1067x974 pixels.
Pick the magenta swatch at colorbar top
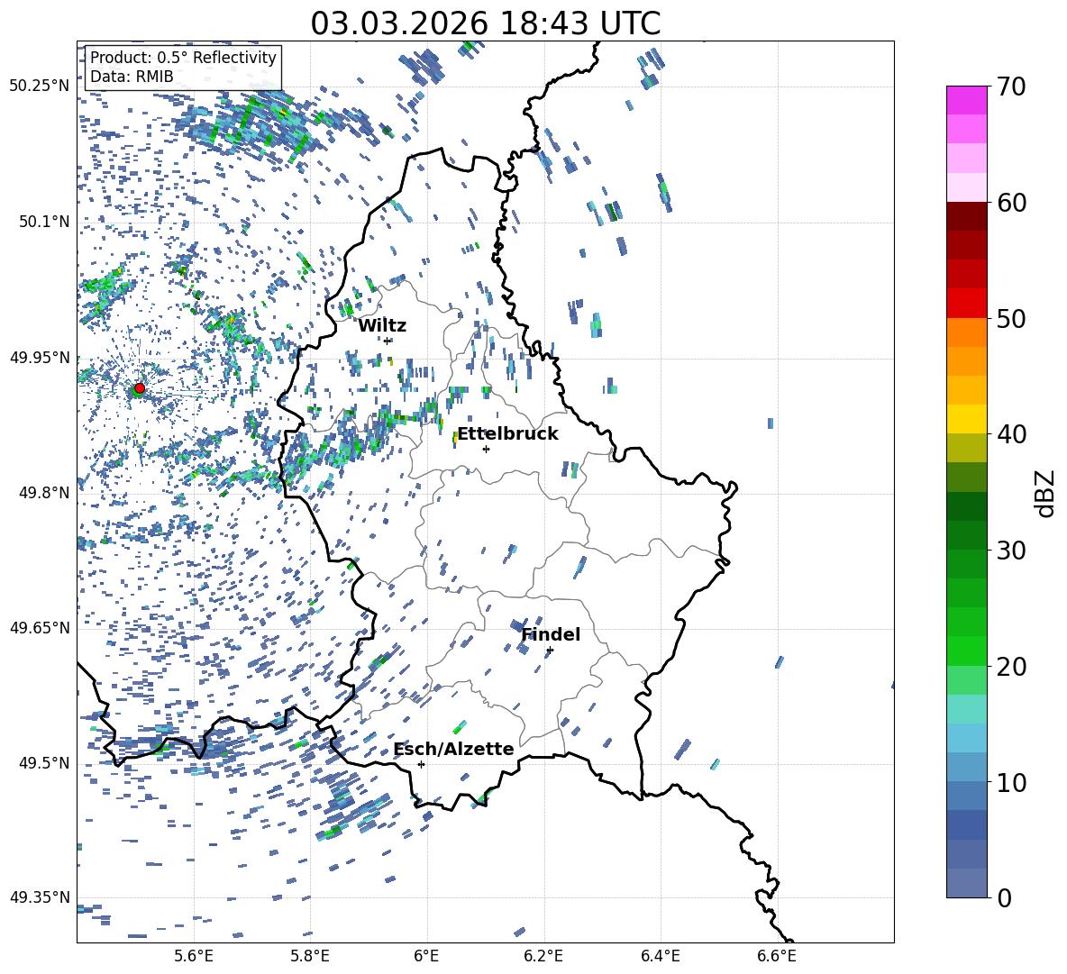[967, 100]
